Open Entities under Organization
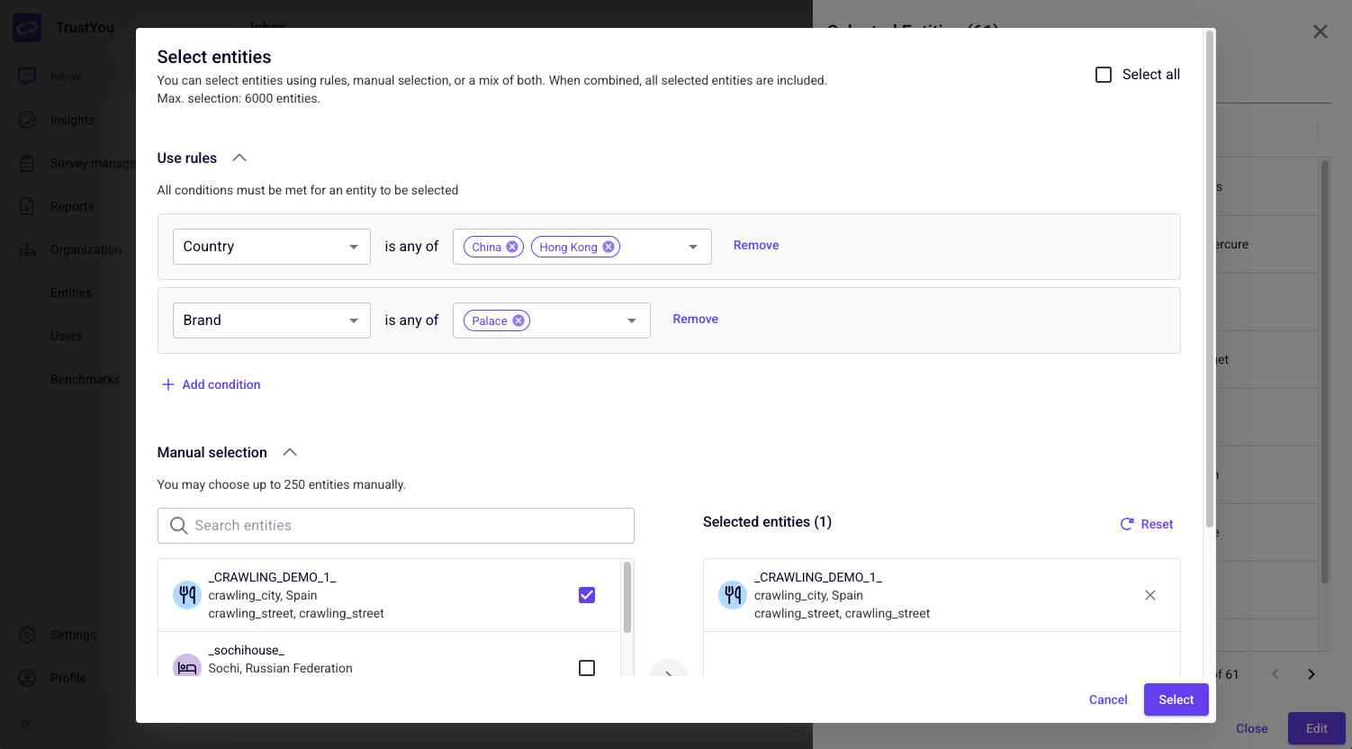This screenshot has height=749, width=1352. 71,293
